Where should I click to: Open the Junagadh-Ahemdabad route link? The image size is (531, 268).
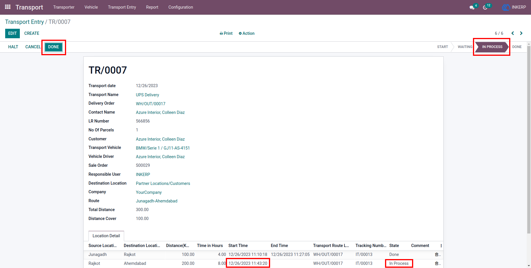157,201
